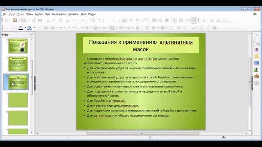Open the New document dropdown arrow
The width and height of the screenshot is (262, 147).
pos(11,20)
